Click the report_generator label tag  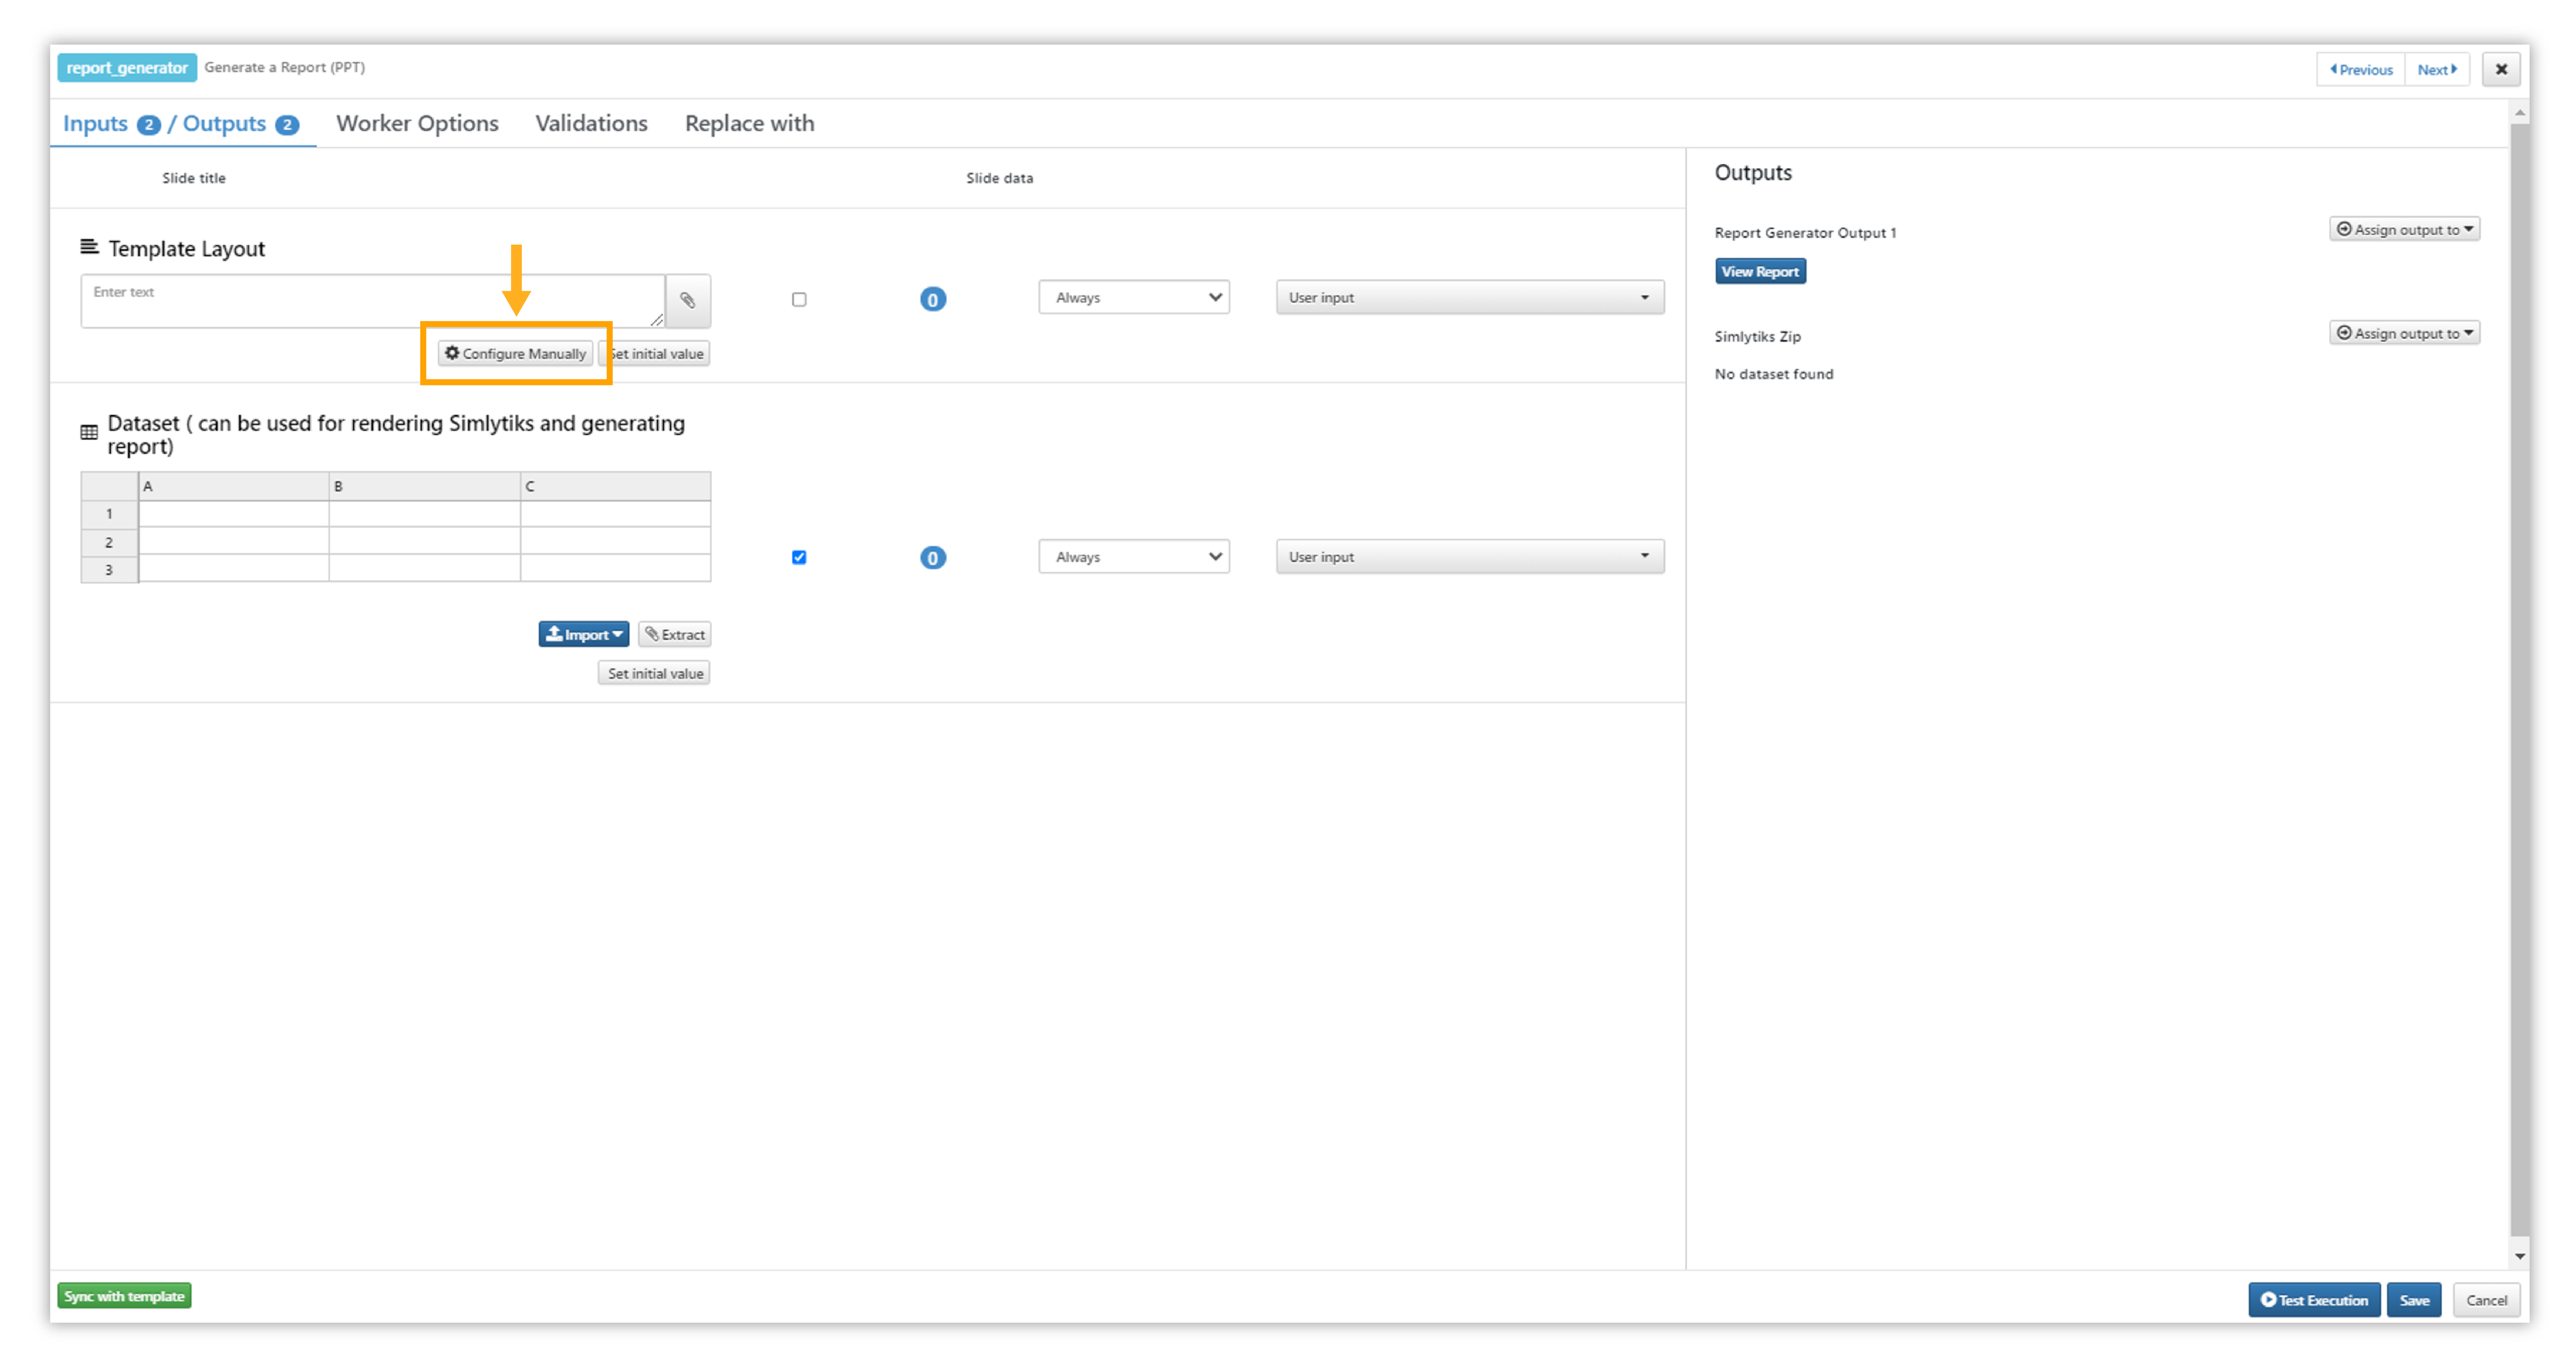pos(127,68)
